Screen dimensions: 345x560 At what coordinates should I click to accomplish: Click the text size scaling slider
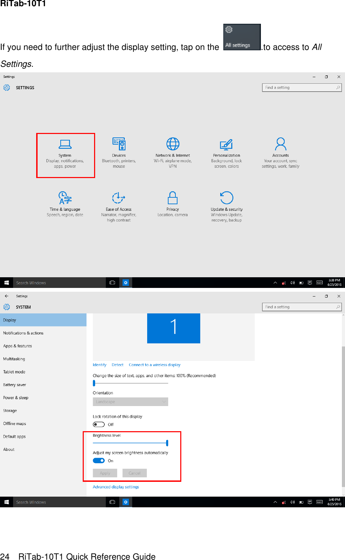[x=130, y=383]
